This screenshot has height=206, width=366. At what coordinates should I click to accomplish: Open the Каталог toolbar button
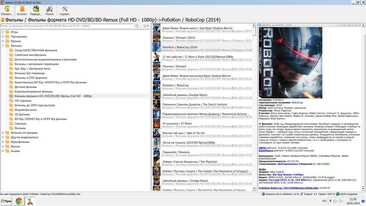22,11
